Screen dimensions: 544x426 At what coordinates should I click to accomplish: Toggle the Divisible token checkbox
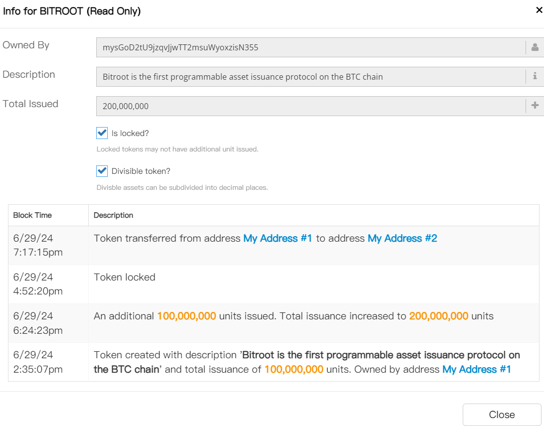(102, 171)
